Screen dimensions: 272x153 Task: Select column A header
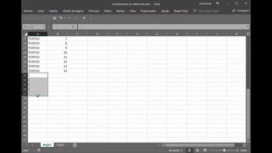click(38, 34)
